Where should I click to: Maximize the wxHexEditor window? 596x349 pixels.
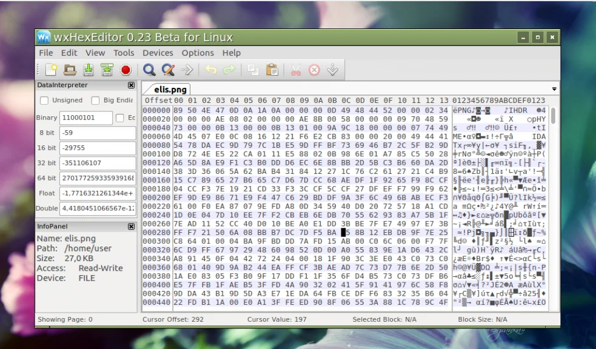pos(538,37)
